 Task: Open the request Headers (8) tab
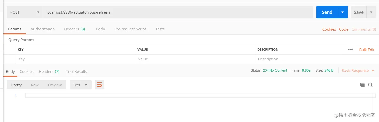[75, 29]
